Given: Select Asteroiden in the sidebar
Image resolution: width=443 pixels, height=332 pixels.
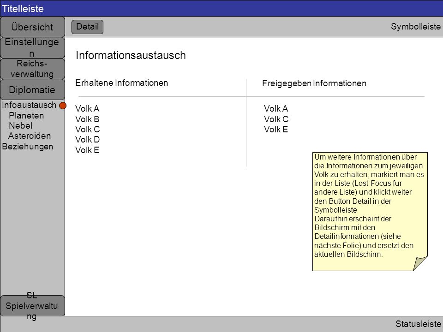Looking at the screenshot, I should (x=30, y=136).
